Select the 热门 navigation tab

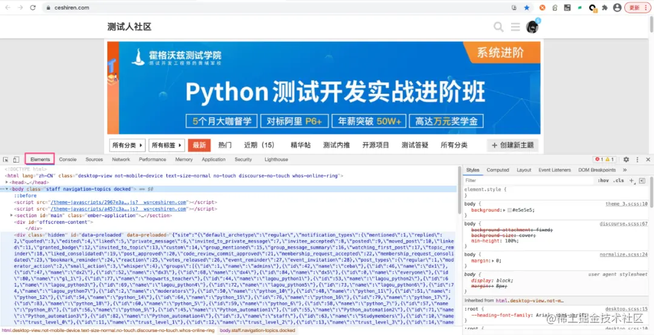(x=225, y=145)
